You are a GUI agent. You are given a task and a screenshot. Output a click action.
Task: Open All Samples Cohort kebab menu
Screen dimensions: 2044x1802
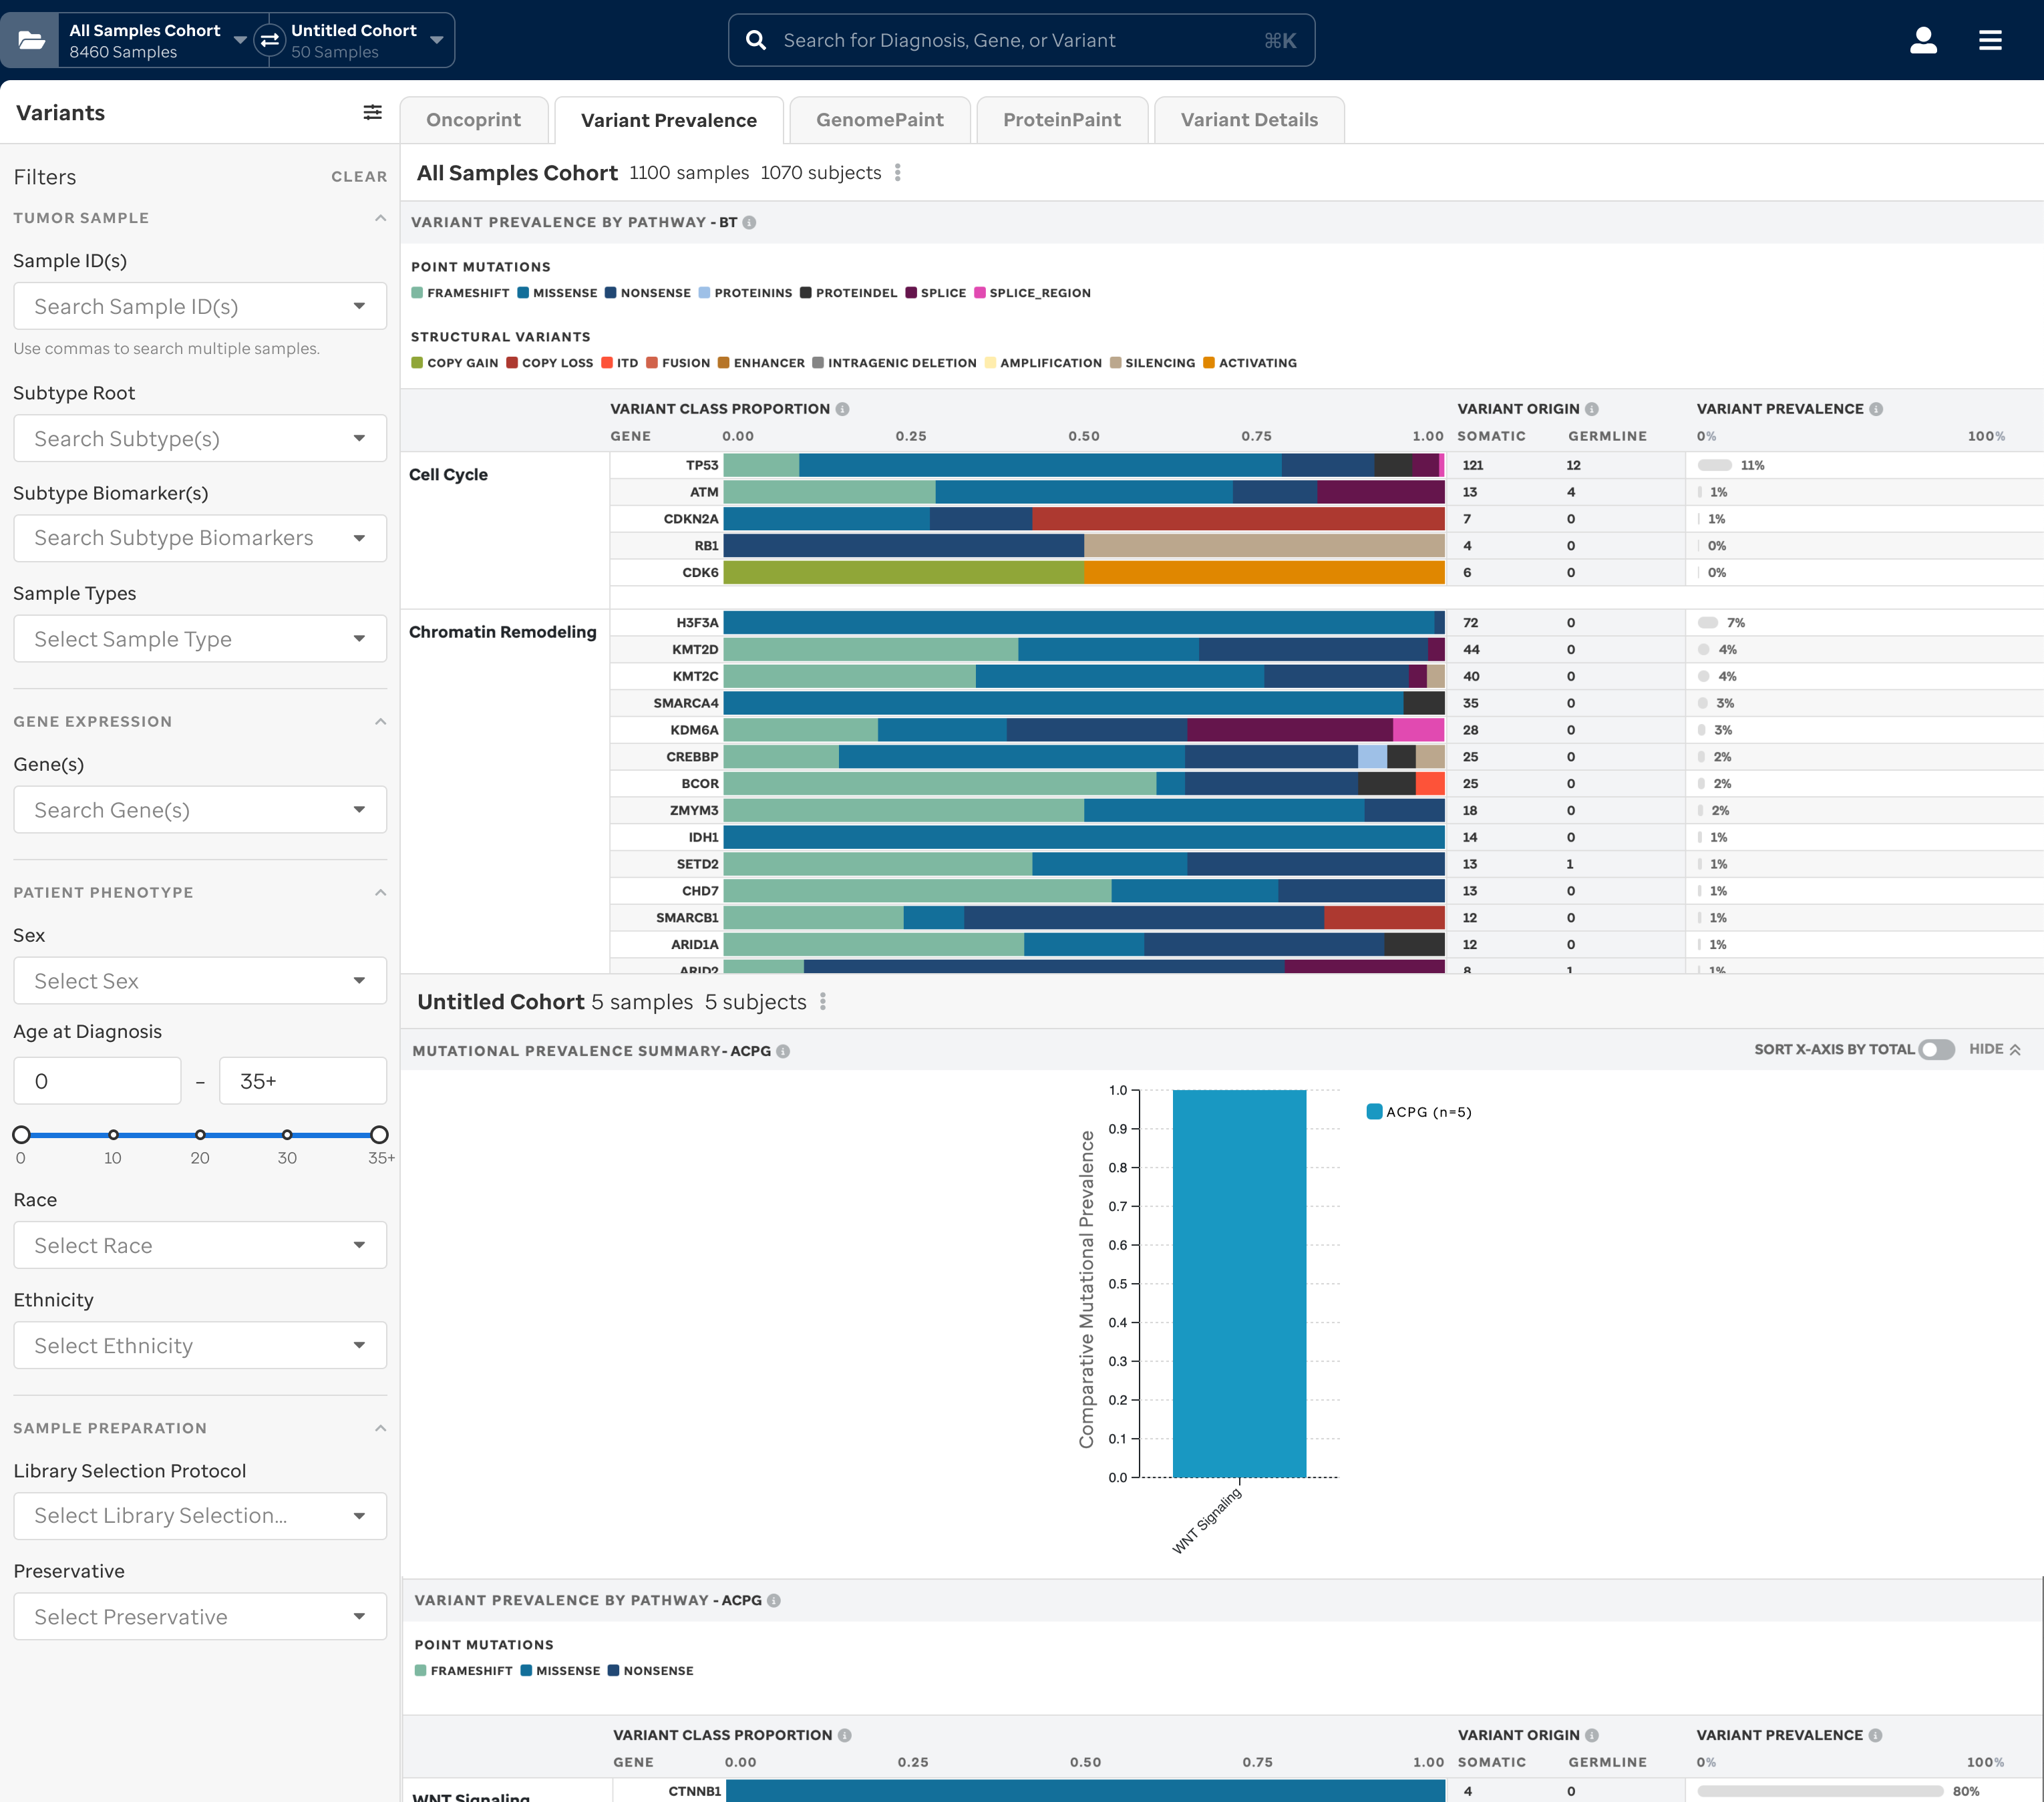897,173
